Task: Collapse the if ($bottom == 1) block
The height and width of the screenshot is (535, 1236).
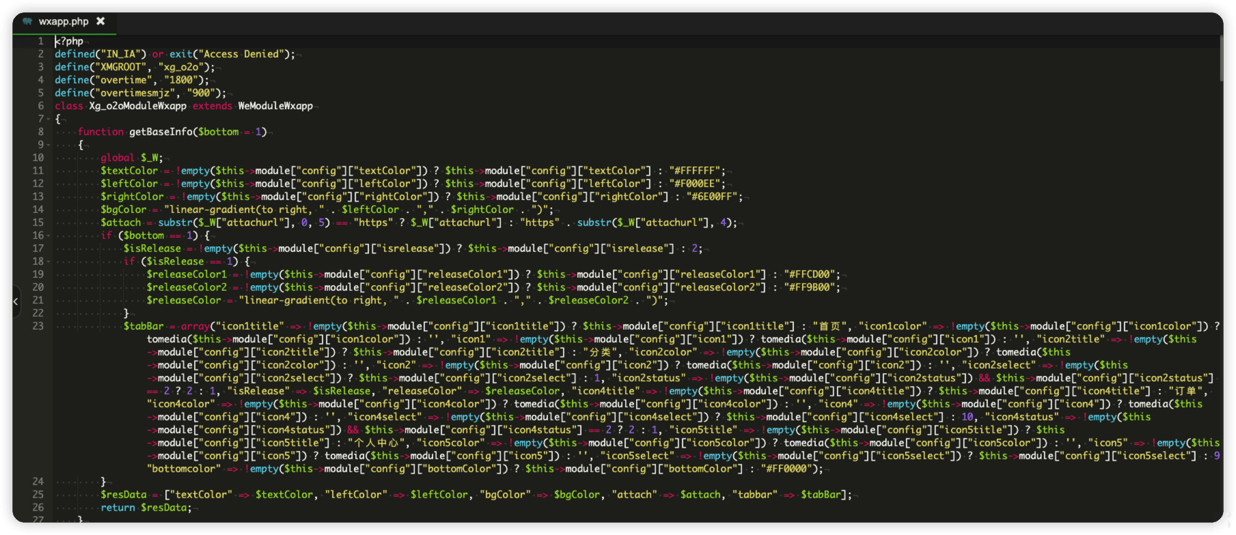Action: click(48, 236)
